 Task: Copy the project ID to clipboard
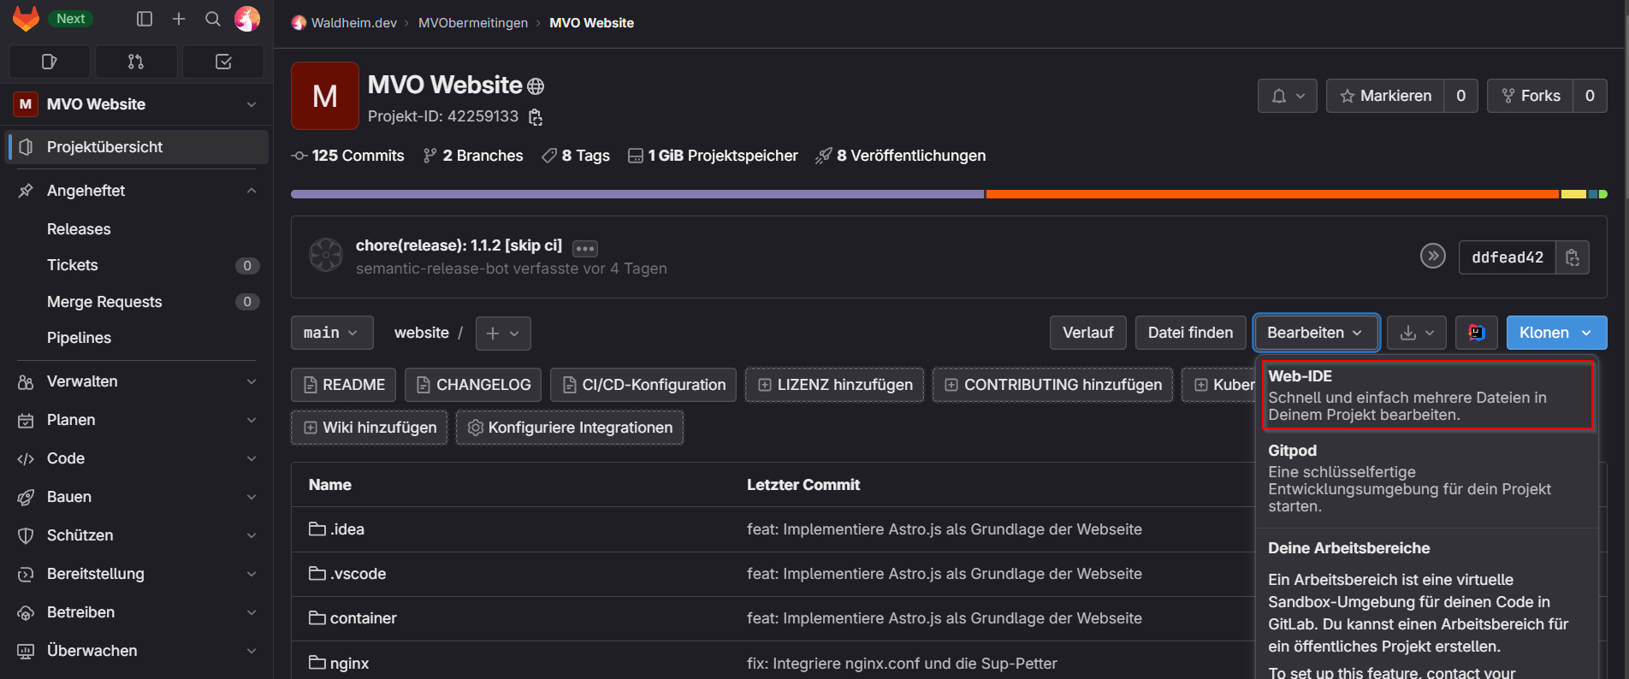(x=536, y=117)
